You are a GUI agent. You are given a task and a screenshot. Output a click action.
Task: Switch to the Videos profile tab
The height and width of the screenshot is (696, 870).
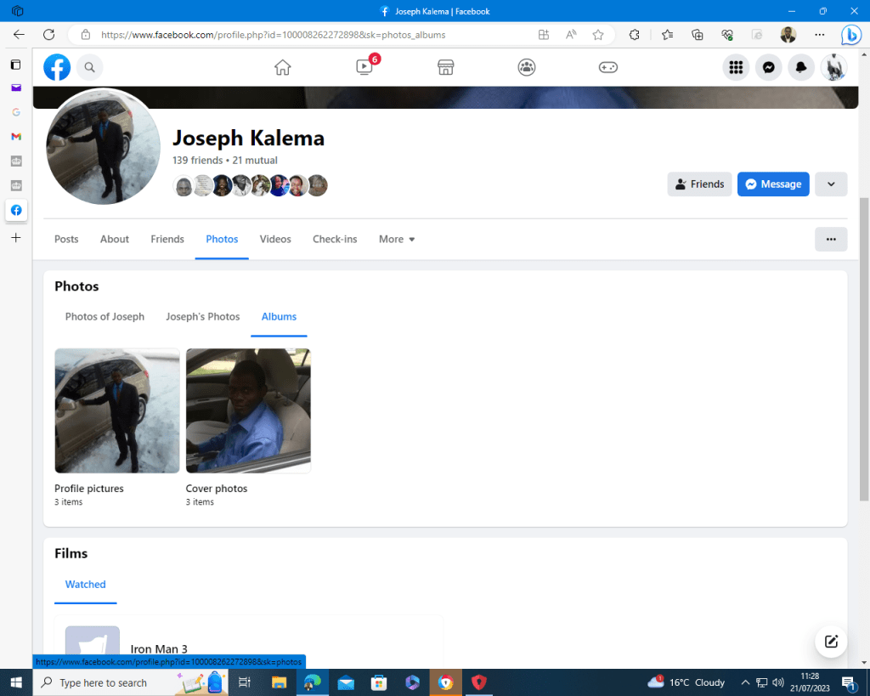pos(275,240)
